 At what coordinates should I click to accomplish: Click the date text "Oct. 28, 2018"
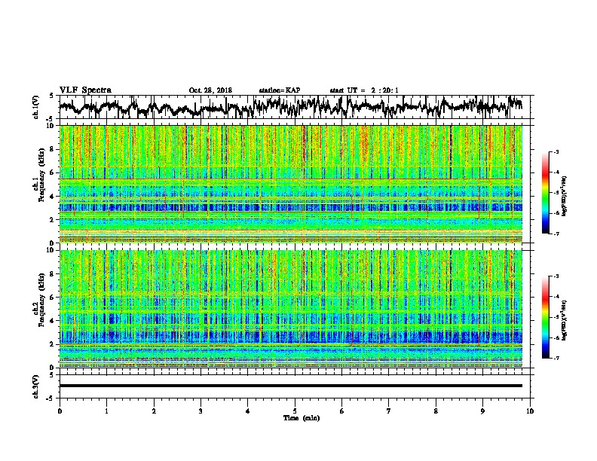tap(210, 90)
